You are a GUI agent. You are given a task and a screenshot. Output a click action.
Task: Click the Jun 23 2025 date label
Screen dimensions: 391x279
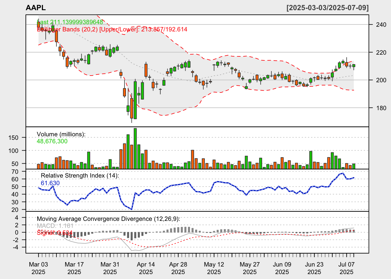point(314,268)
